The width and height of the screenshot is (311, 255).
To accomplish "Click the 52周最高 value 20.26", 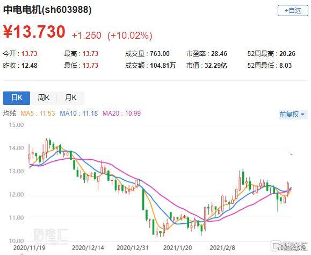I will click(287, 54).
